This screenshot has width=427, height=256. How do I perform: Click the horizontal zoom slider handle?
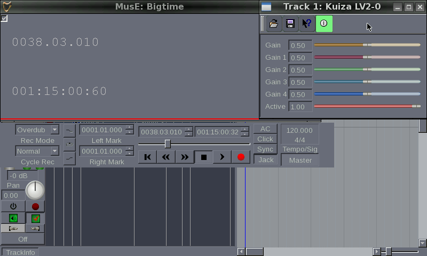[x=389, y=252]
